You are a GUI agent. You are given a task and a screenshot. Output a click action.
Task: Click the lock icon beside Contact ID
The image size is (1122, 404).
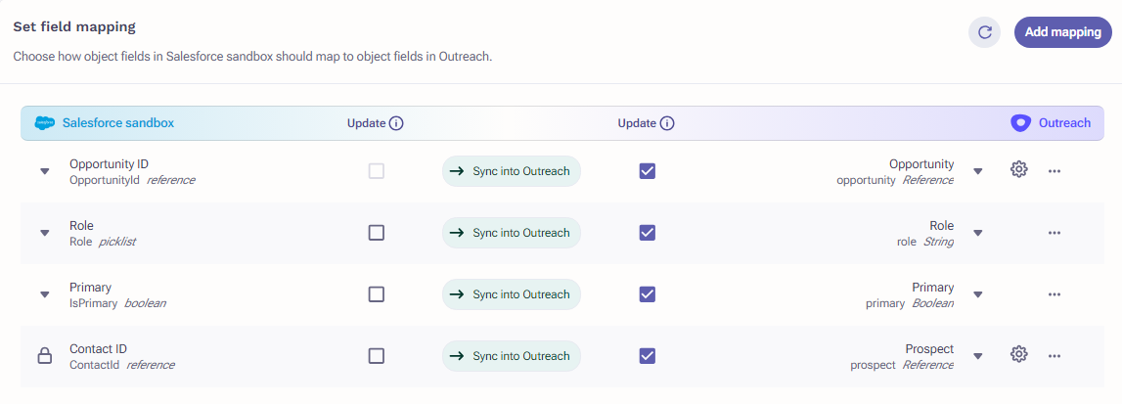44,355
